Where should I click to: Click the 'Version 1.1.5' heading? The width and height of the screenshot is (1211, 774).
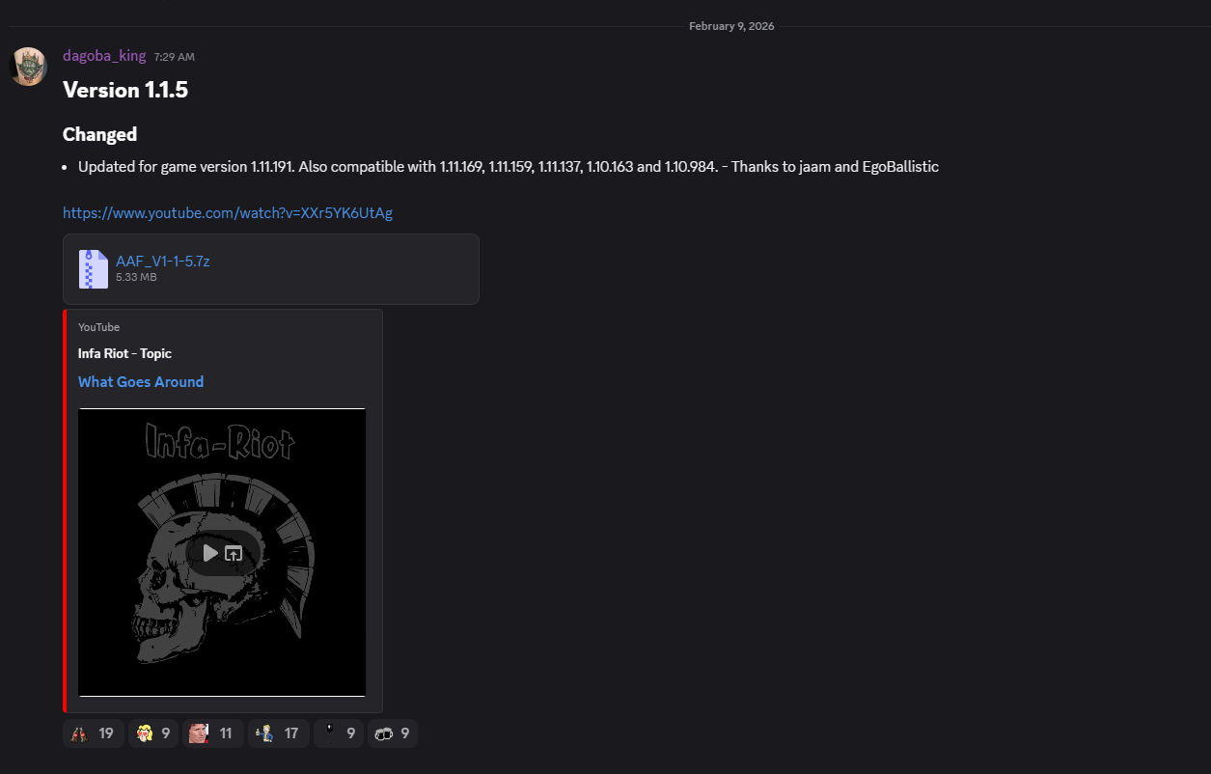coord(125,90)
